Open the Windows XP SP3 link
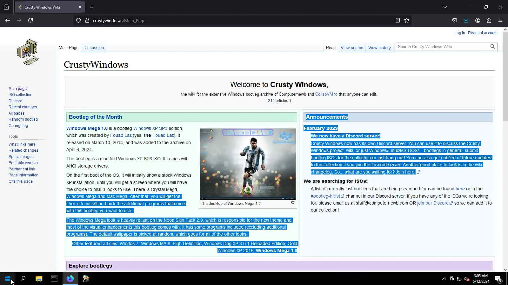The image size is (508, 285). coord(150,128)
